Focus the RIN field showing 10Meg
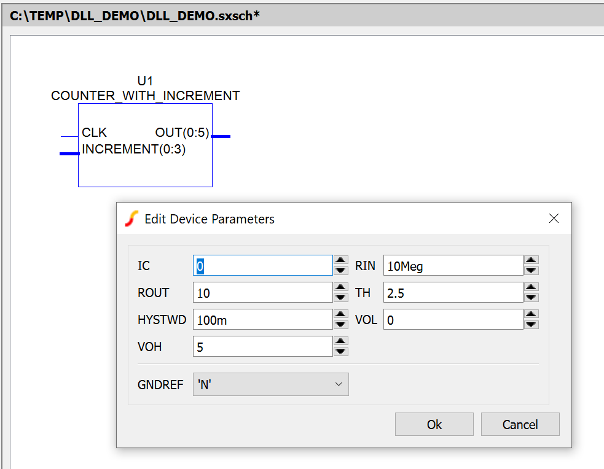This screenshot has width=604, height=469. (x=453, y=266)
